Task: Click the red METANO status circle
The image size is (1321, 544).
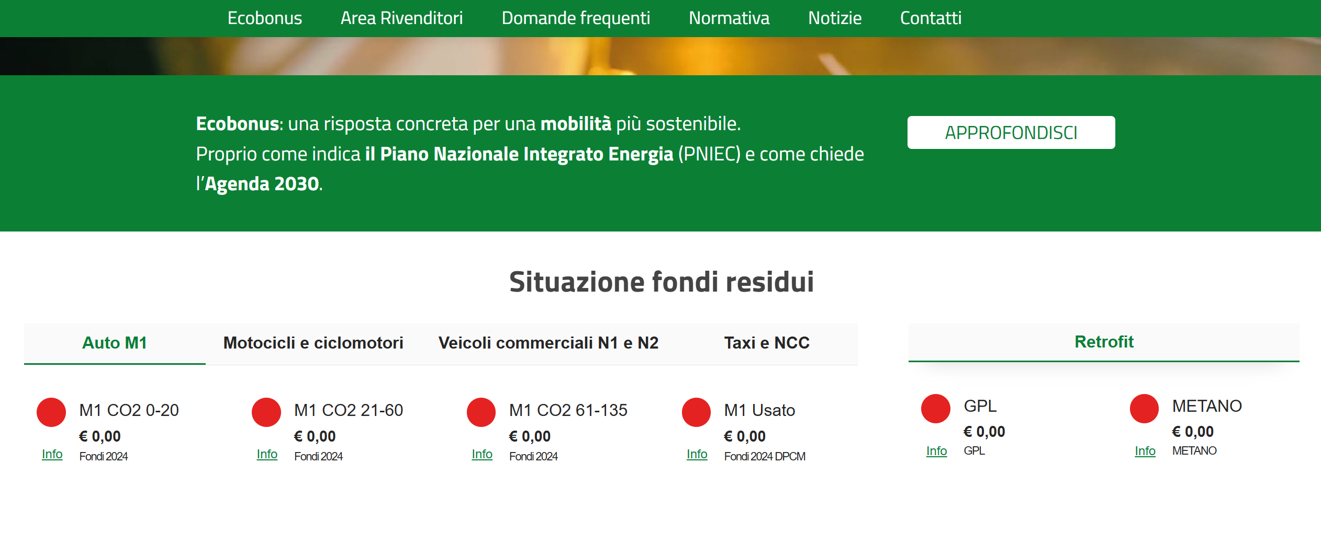Action: click(x=1144, y=409)
